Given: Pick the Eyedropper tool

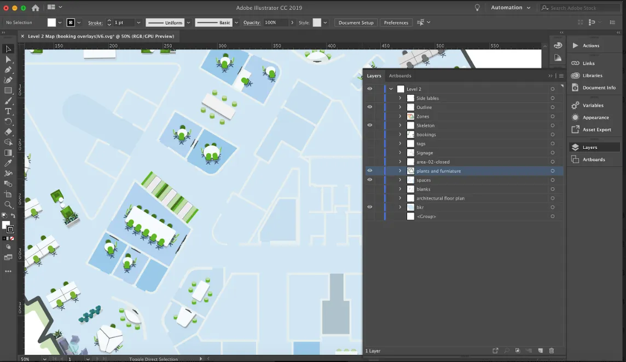Looking at the screenshot, I should [x=8, y=163].
